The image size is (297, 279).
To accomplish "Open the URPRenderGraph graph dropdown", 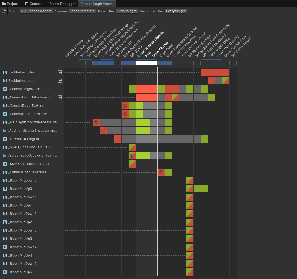I will click(x=36, y=11).
